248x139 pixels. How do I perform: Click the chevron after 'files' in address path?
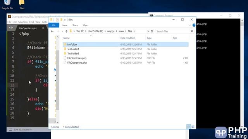click(x=134, y=31)
